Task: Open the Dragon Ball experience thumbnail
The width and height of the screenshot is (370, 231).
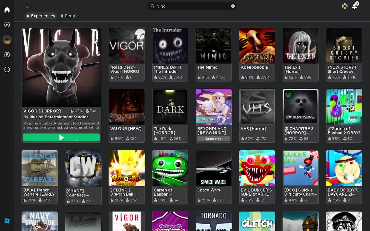Action: coord(127,168)
